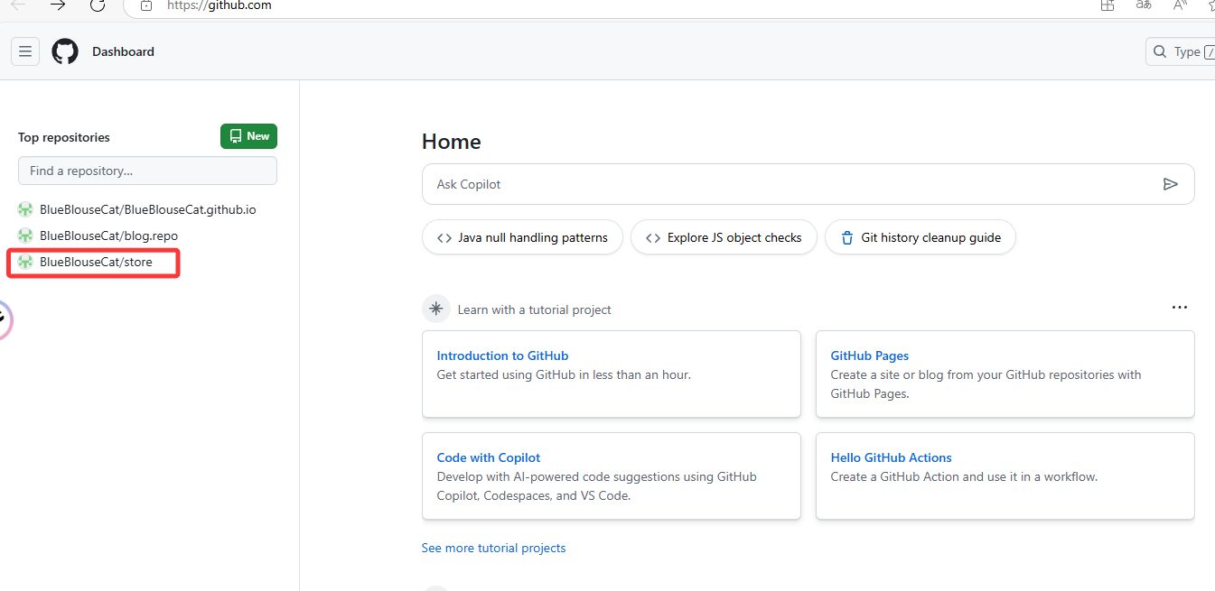Image resolution: width=1215 pixels, height=591 pixels.
Task: Start the Code with Copilot tutorial
Action: pyautogui.click(x=489, y=457)
